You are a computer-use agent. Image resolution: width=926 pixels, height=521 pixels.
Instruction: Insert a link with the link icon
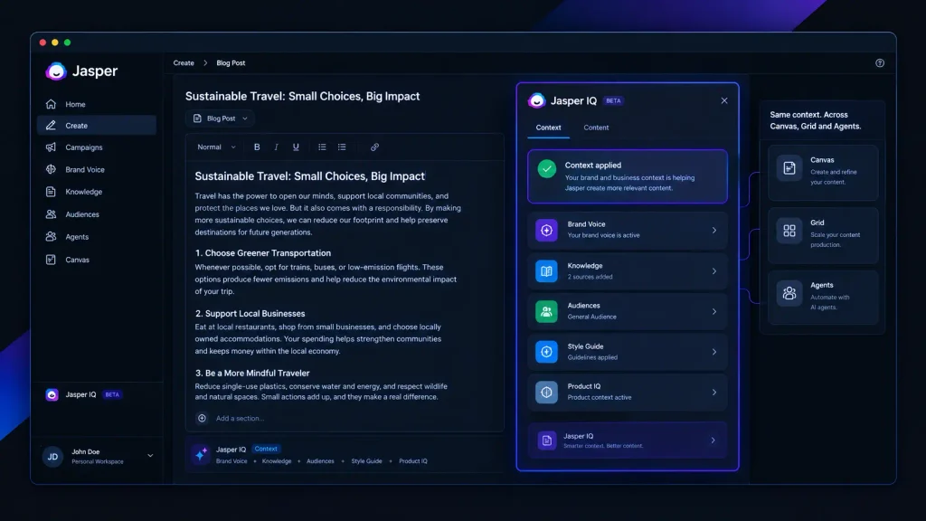click(x=374, y=147)
